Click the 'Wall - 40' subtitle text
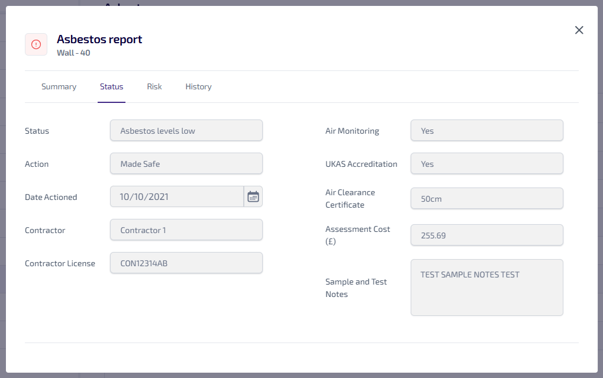603x378 pixels. [x=73, y=53]
